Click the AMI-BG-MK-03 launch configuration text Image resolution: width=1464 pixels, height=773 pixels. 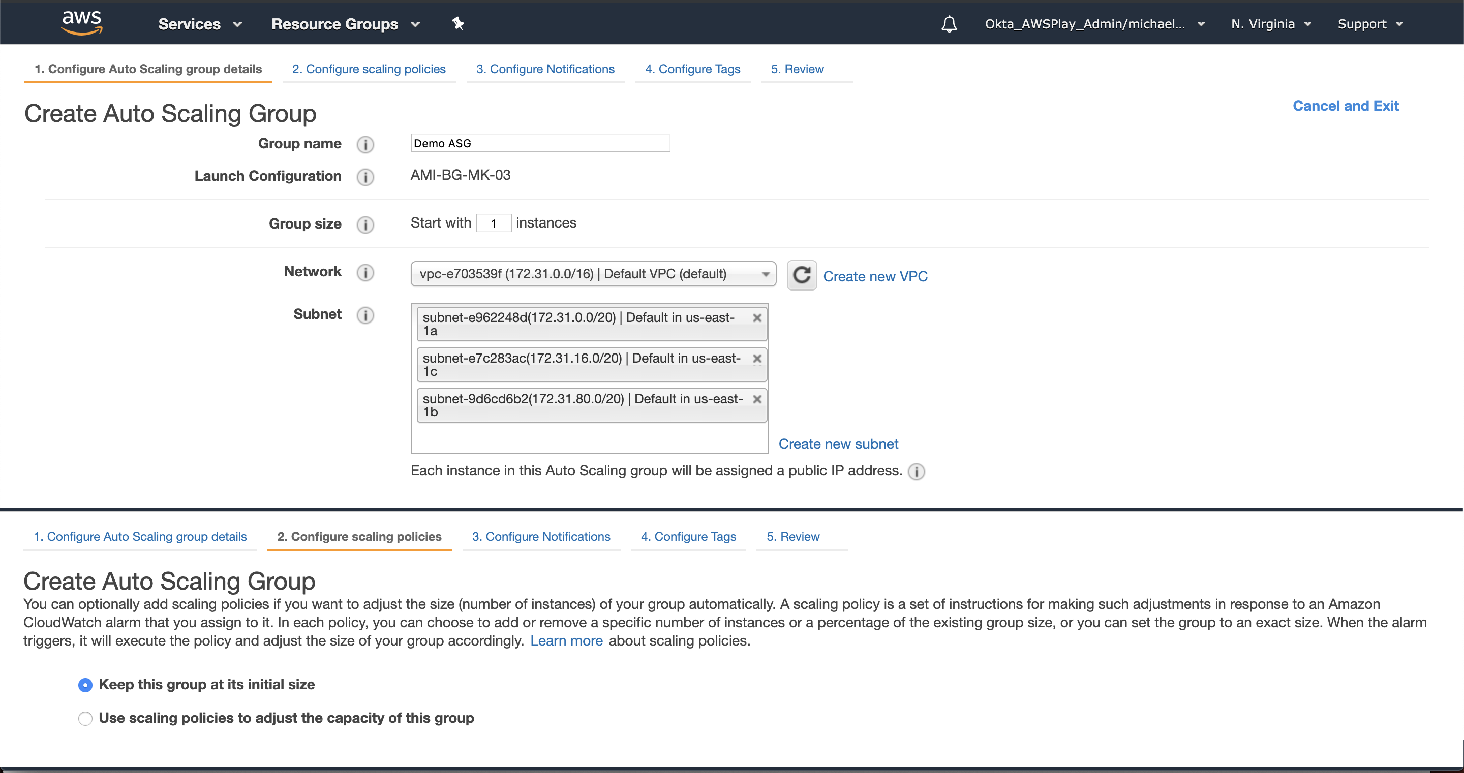pos(461,175)
